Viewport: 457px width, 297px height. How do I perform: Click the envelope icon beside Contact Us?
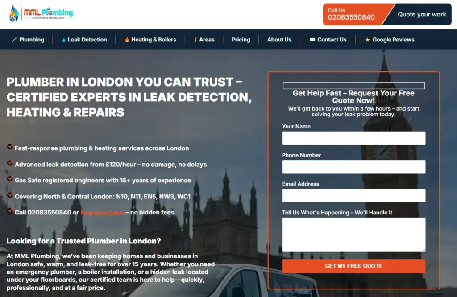(x=312, y=40)
